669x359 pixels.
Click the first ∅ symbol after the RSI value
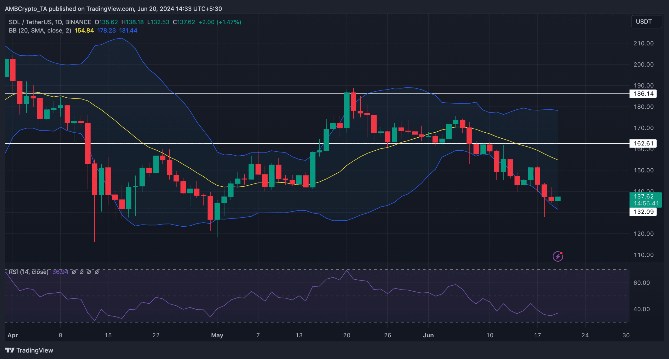(x=74, y=272)
